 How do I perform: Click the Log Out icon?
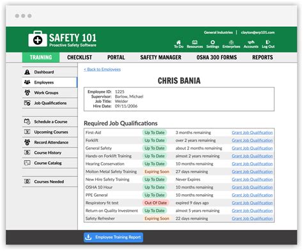(268, 42)
